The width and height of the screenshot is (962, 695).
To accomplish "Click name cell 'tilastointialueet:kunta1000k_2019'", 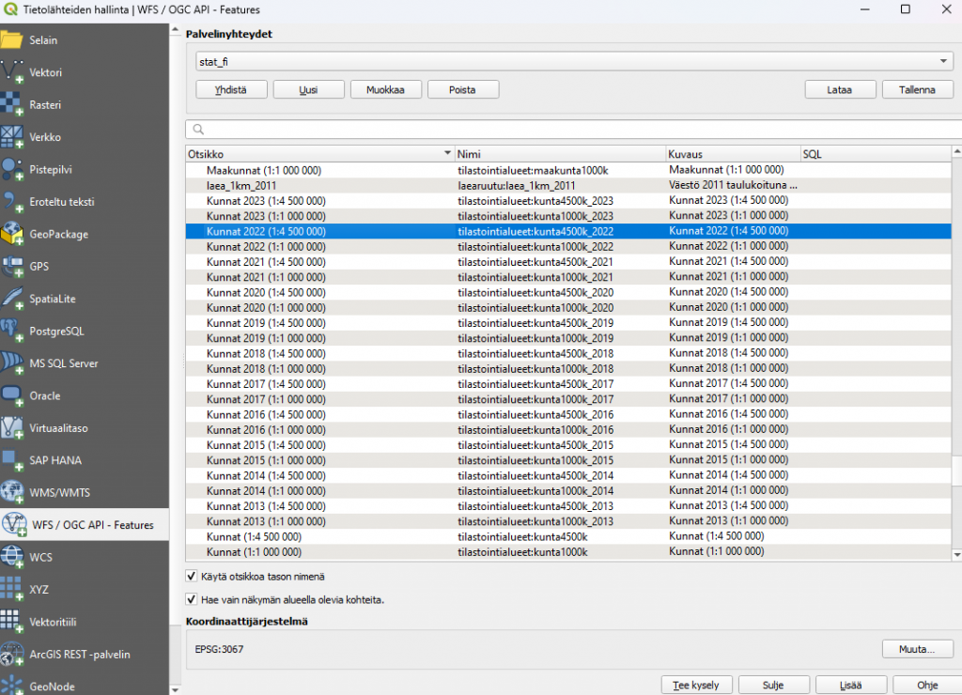I will click(x=535, y=338).
